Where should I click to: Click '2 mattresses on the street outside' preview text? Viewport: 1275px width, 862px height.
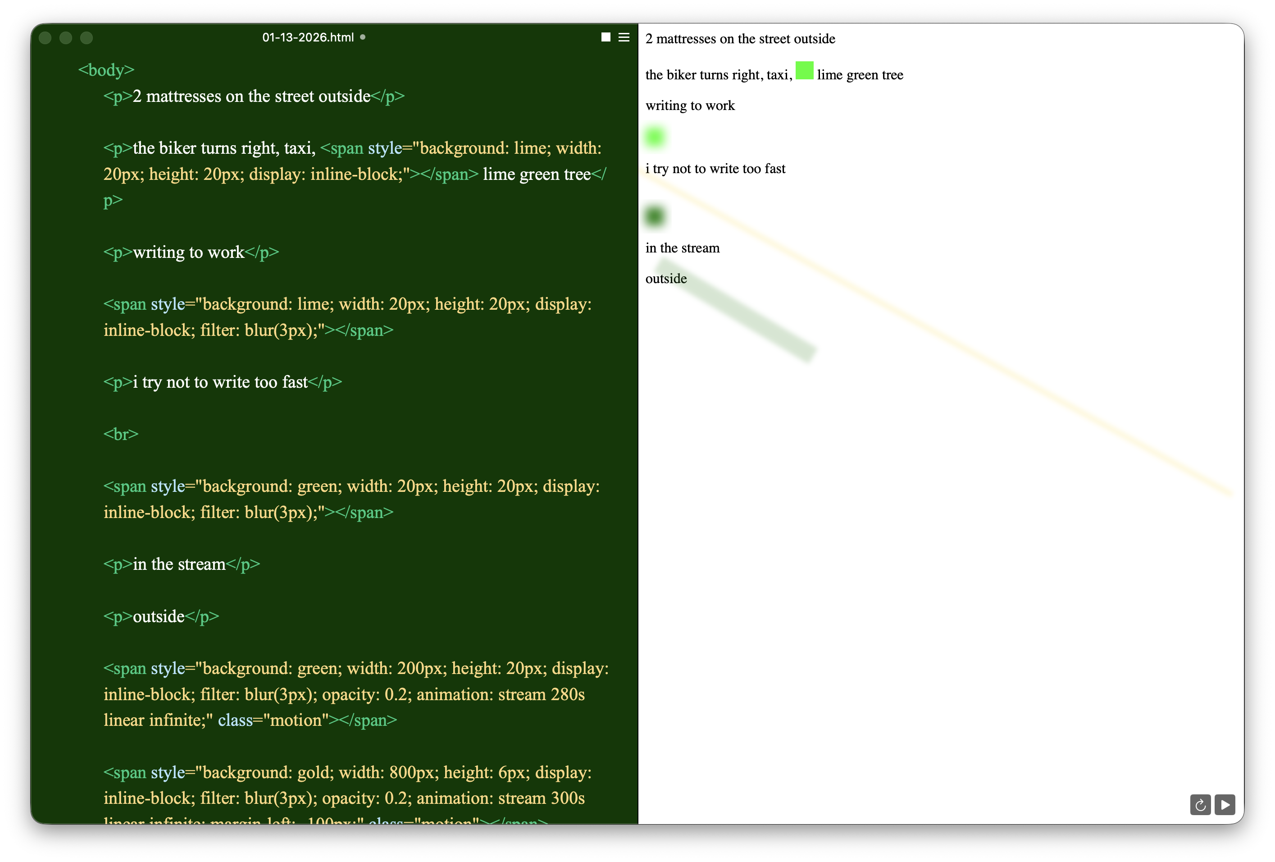tap(739, 39)
